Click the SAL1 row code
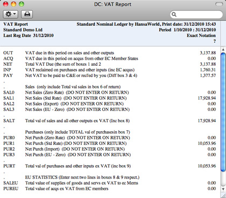The width and height of the screenshot is (226, 198). coord(9,98)
